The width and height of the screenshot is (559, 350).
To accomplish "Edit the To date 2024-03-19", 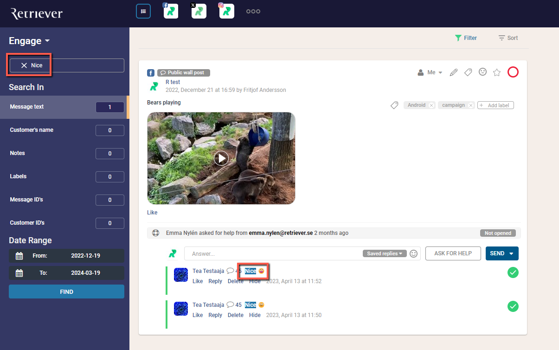I will (87, 273).
